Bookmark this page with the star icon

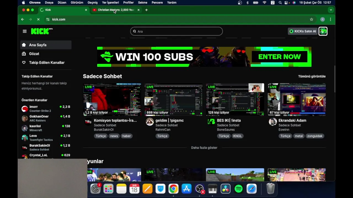[x=311, y=19]
